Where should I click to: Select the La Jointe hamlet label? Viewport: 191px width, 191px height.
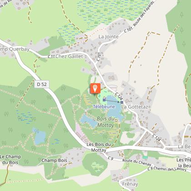pos(109,36)
